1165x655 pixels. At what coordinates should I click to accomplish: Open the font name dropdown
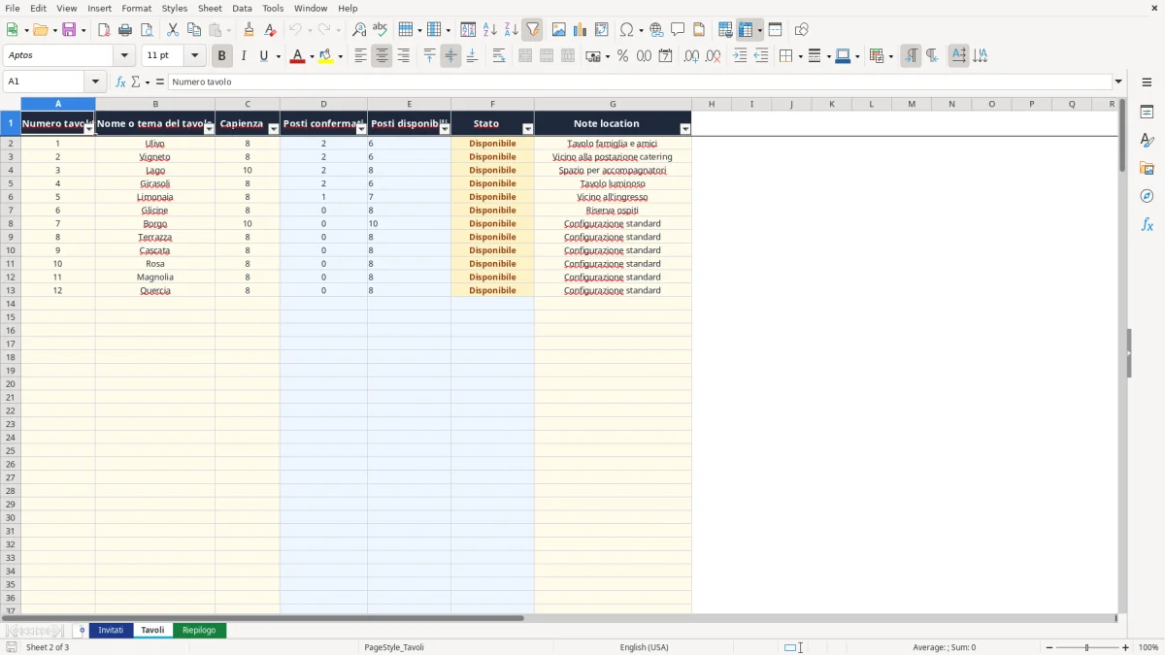(124, 56)
